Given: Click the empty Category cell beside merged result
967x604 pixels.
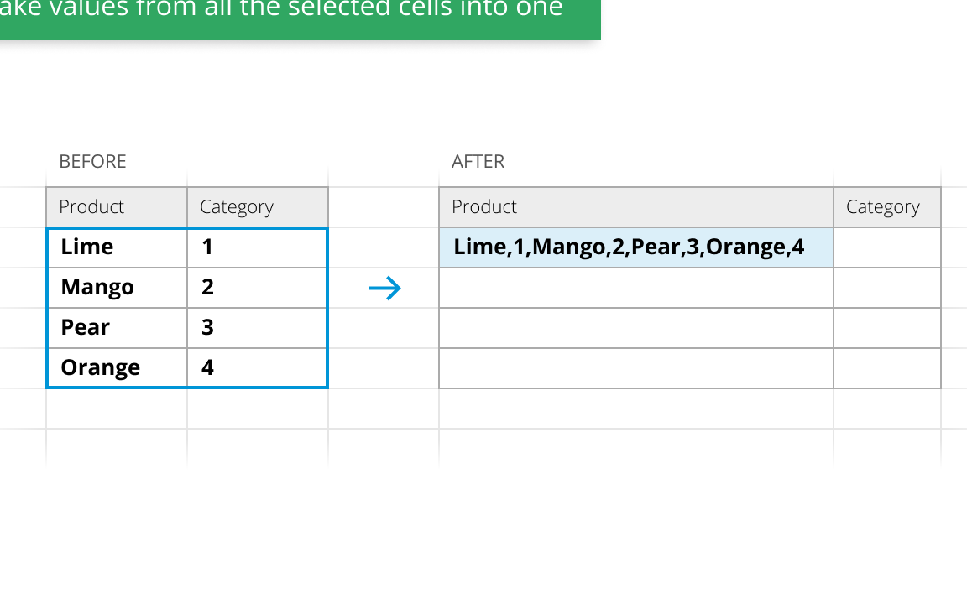Looking at the screenshot, I should [x=886, y=247].
